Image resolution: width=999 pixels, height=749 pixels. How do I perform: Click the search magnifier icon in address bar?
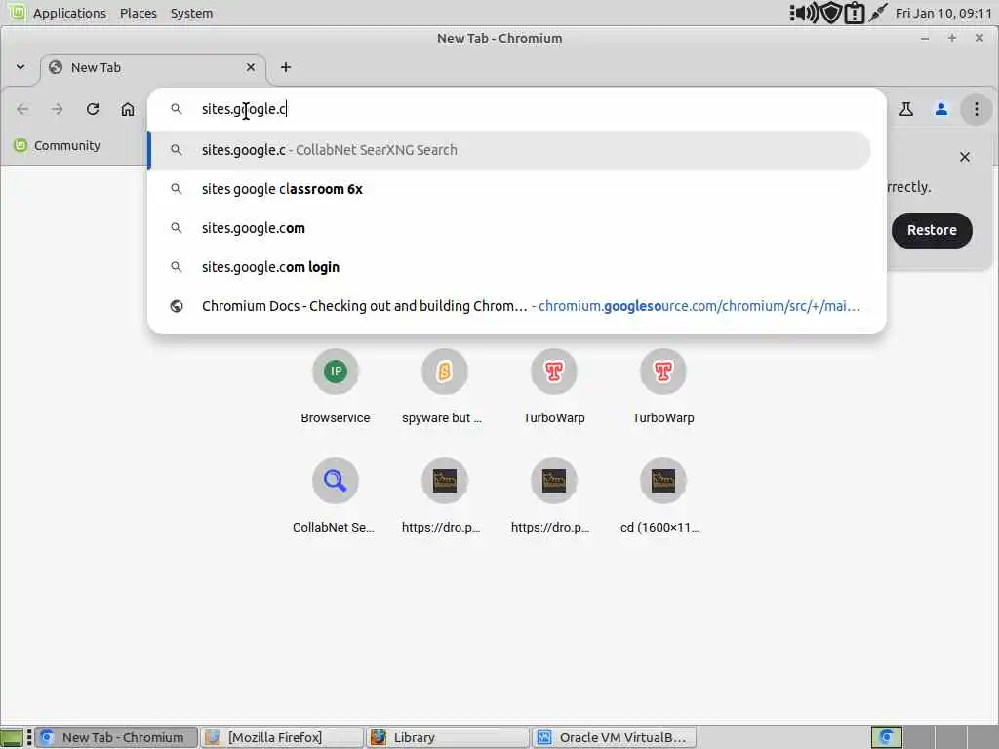pyautogui.click(x=177, y=109)
